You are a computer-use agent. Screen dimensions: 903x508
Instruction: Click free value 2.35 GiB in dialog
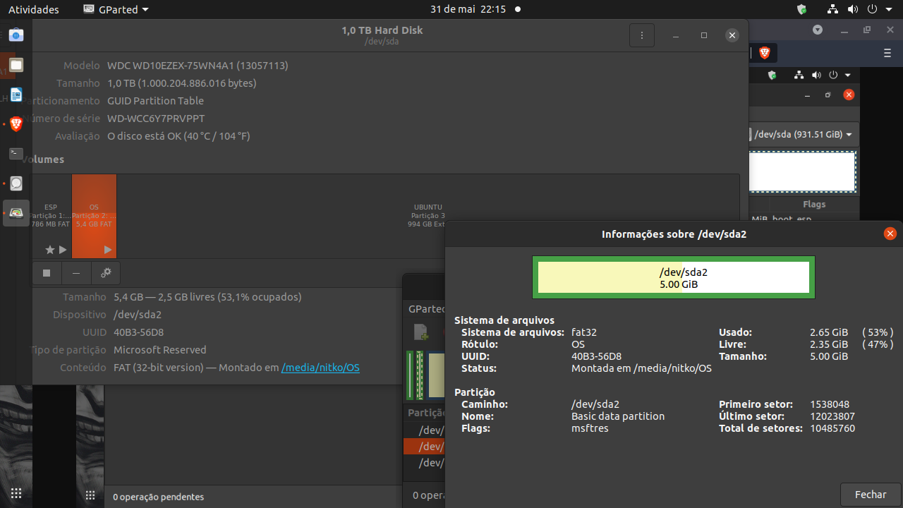coord(829,344)
